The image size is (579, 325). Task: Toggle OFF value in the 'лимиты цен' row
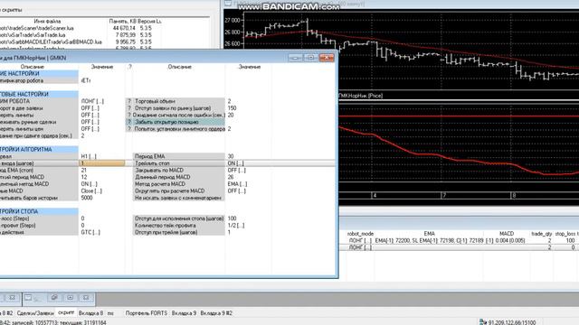(90, 128)
